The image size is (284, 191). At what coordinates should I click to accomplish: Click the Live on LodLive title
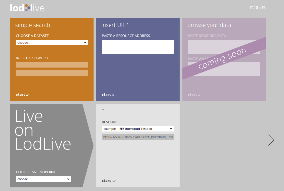43,130
